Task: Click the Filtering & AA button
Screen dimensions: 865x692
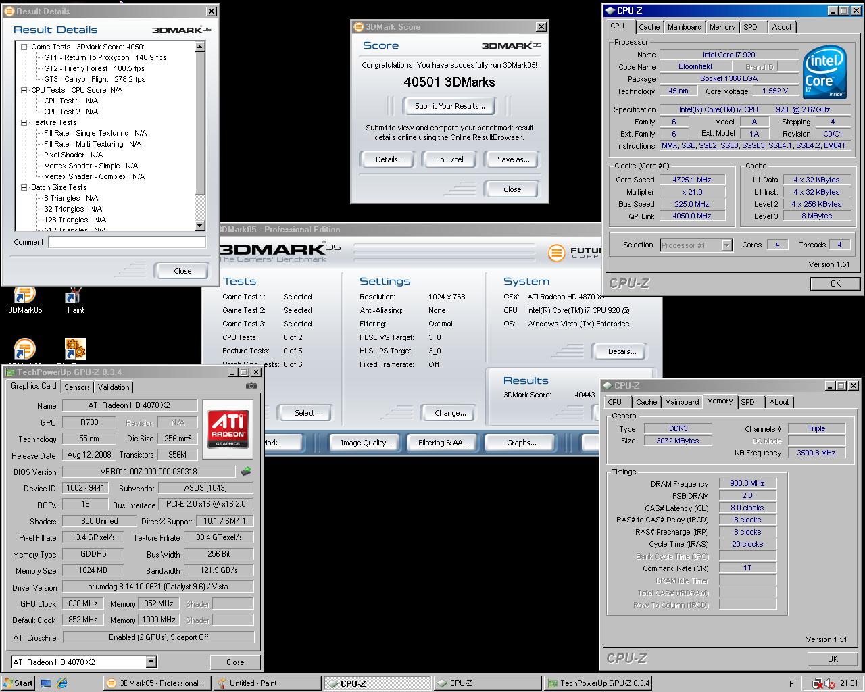Action: 443,443
